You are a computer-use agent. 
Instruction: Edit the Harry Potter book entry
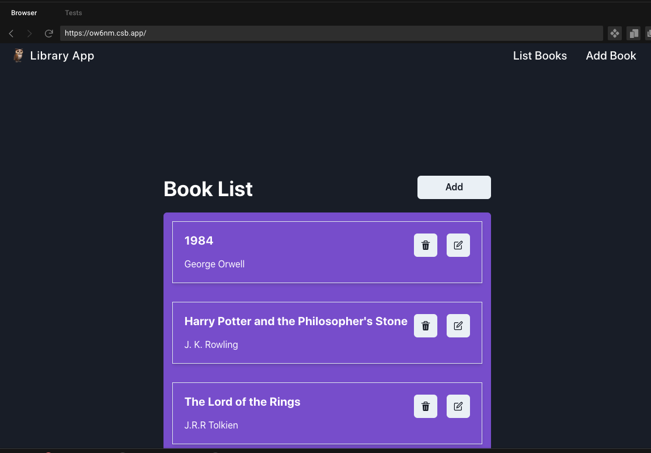tap(458, 326)
